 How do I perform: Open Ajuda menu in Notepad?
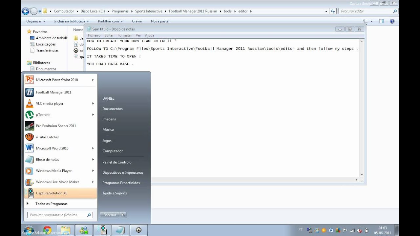click(150, 35)
